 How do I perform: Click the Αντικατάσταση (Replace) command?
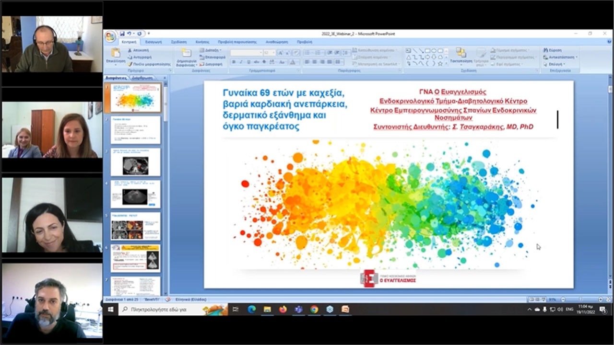pos(558,57)
